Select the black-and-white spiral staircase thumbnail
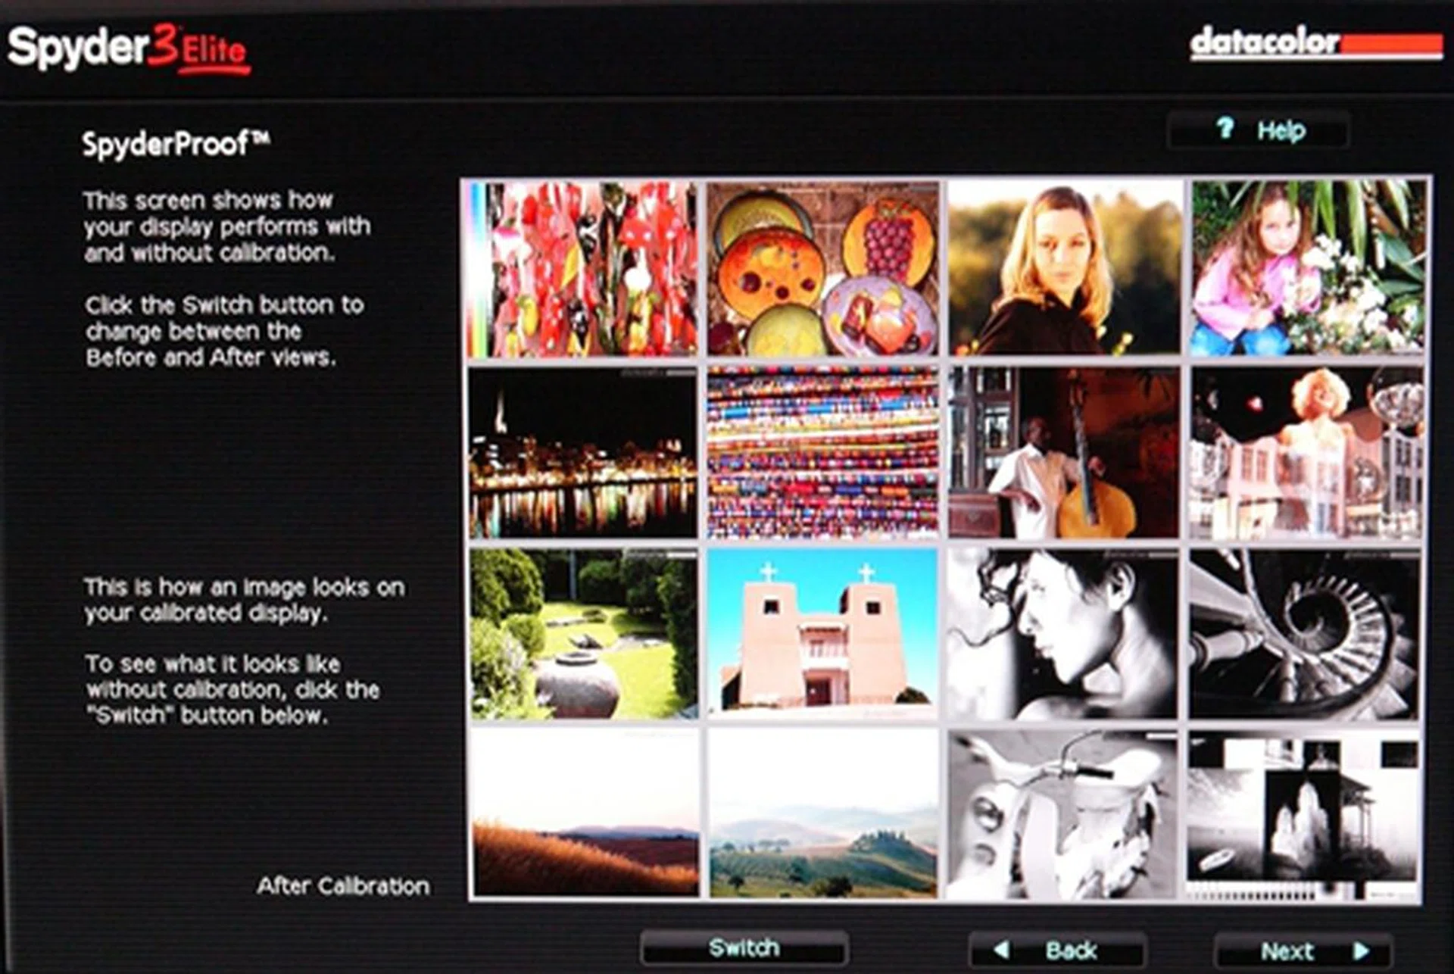This screenshot has width=1454, height=974. point(1304,633)
